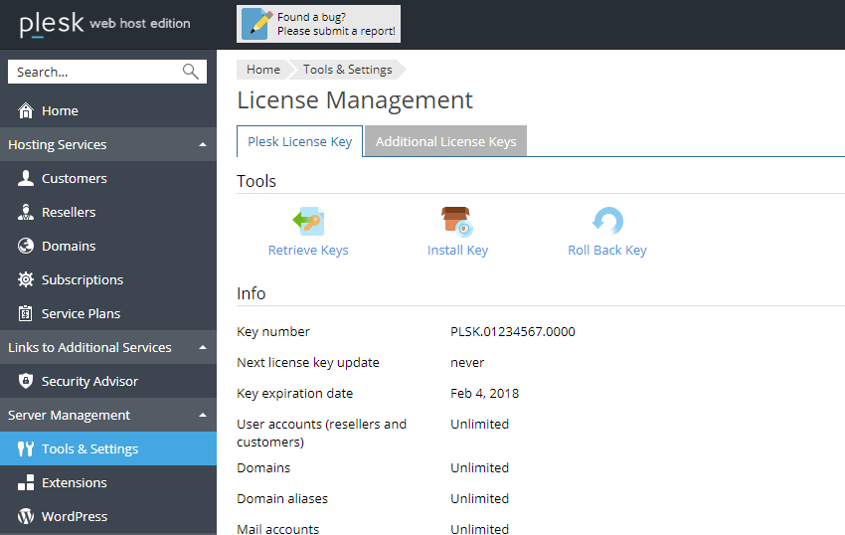Click the 'never' update value
This screenshot has height=535, width=845.
[467, 362]
